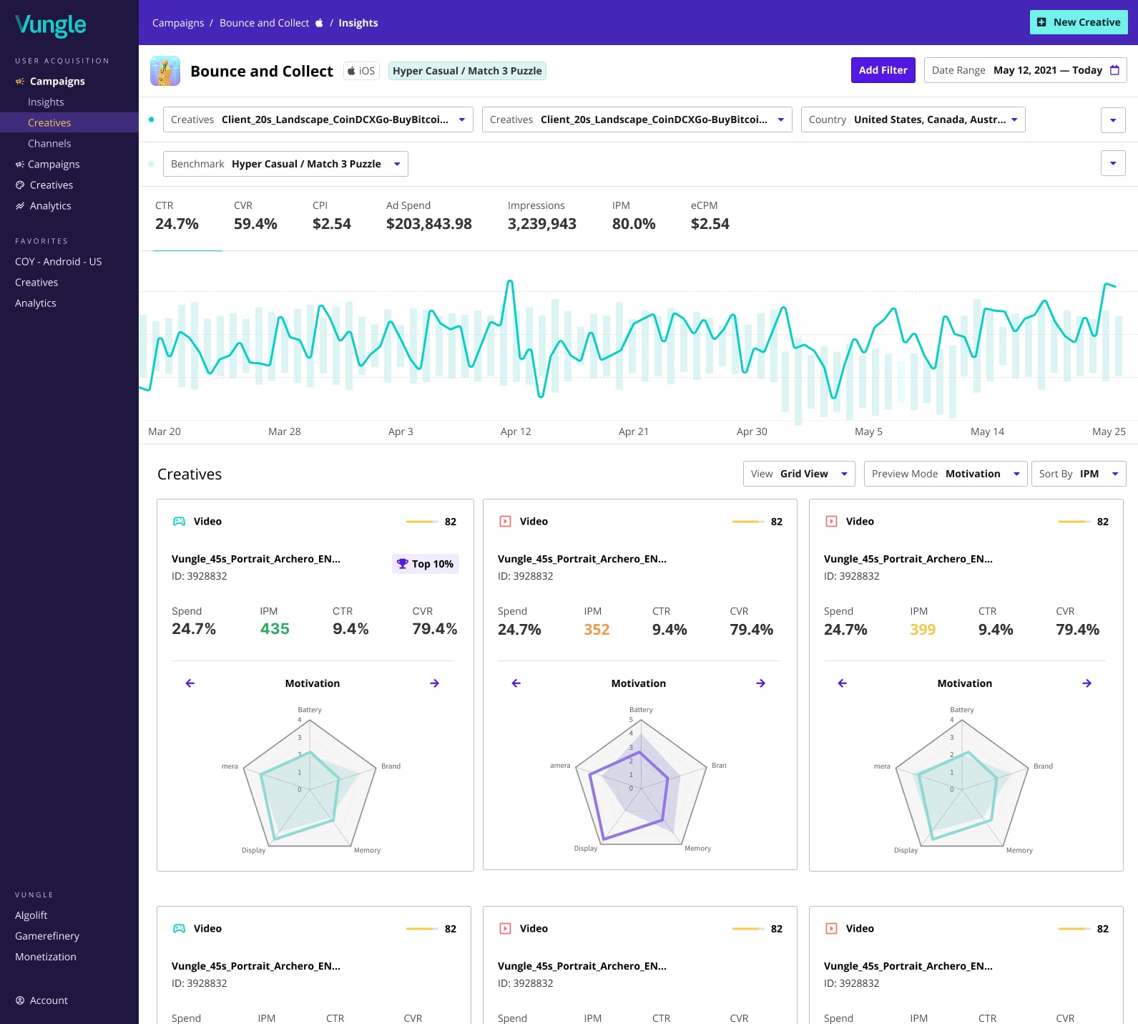The width and height of the screenshot is (1138, 1024).
Task: Select the eCPM metric tab
Action: (x=710, y=216)
